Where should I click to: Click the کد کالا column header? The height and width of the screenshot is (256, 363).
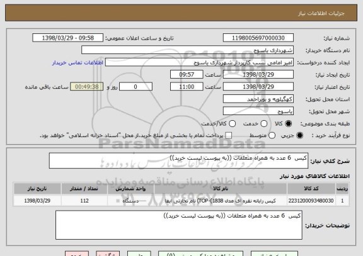(311, 189)
